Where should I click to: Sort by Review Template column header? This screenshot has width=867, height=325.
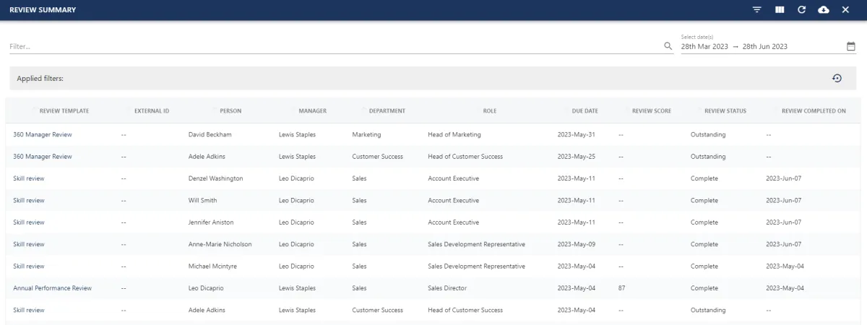[64, 111]
